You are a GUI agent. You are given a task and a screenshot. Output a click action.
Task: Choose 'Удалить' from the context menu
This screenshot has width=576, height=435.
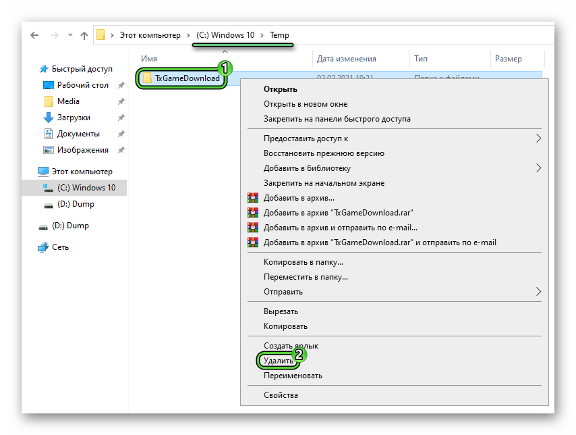[x=279, y=361]
